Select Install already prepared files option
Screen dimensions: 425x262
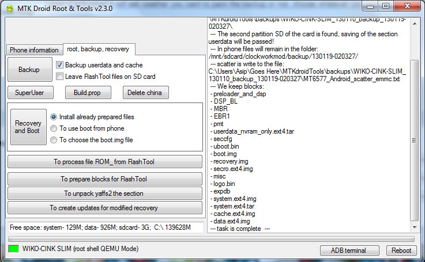(x=54, y=117)
